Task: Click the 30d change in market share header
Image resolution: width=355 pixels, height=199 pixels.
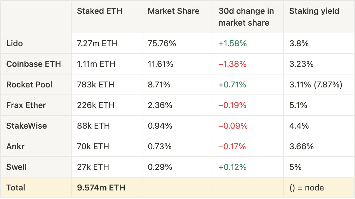Action: tap(246, 17)
